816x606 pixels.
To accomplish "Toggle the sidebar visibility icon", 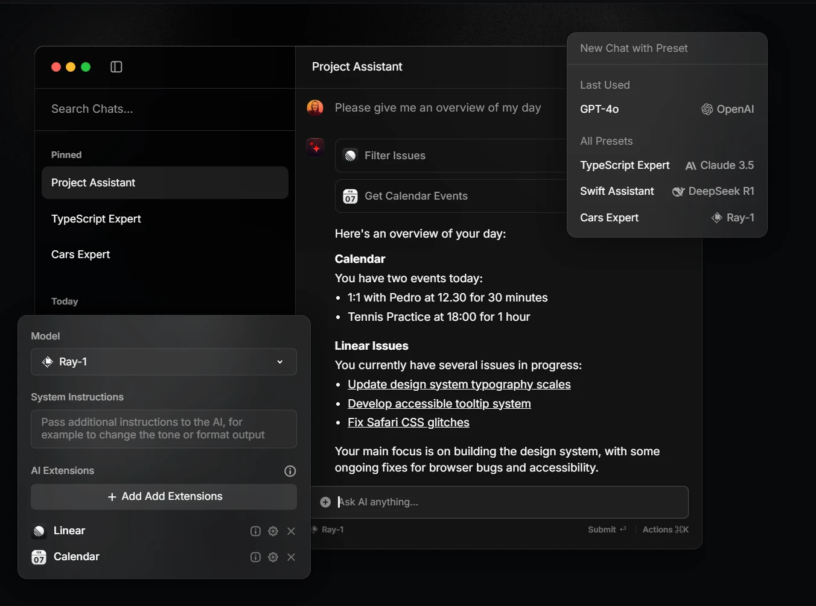I will pyautogui.click(x=116, y=67).
